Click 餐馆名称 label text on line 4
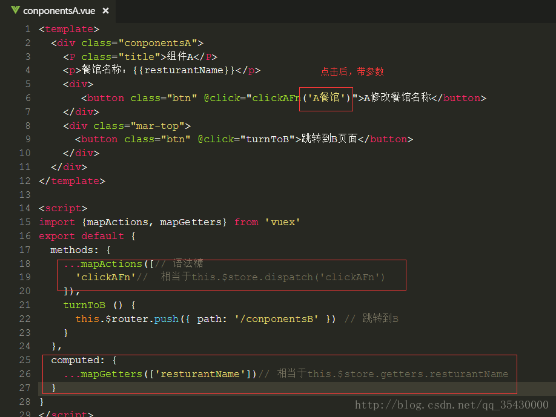 click(x=101, y=70)
